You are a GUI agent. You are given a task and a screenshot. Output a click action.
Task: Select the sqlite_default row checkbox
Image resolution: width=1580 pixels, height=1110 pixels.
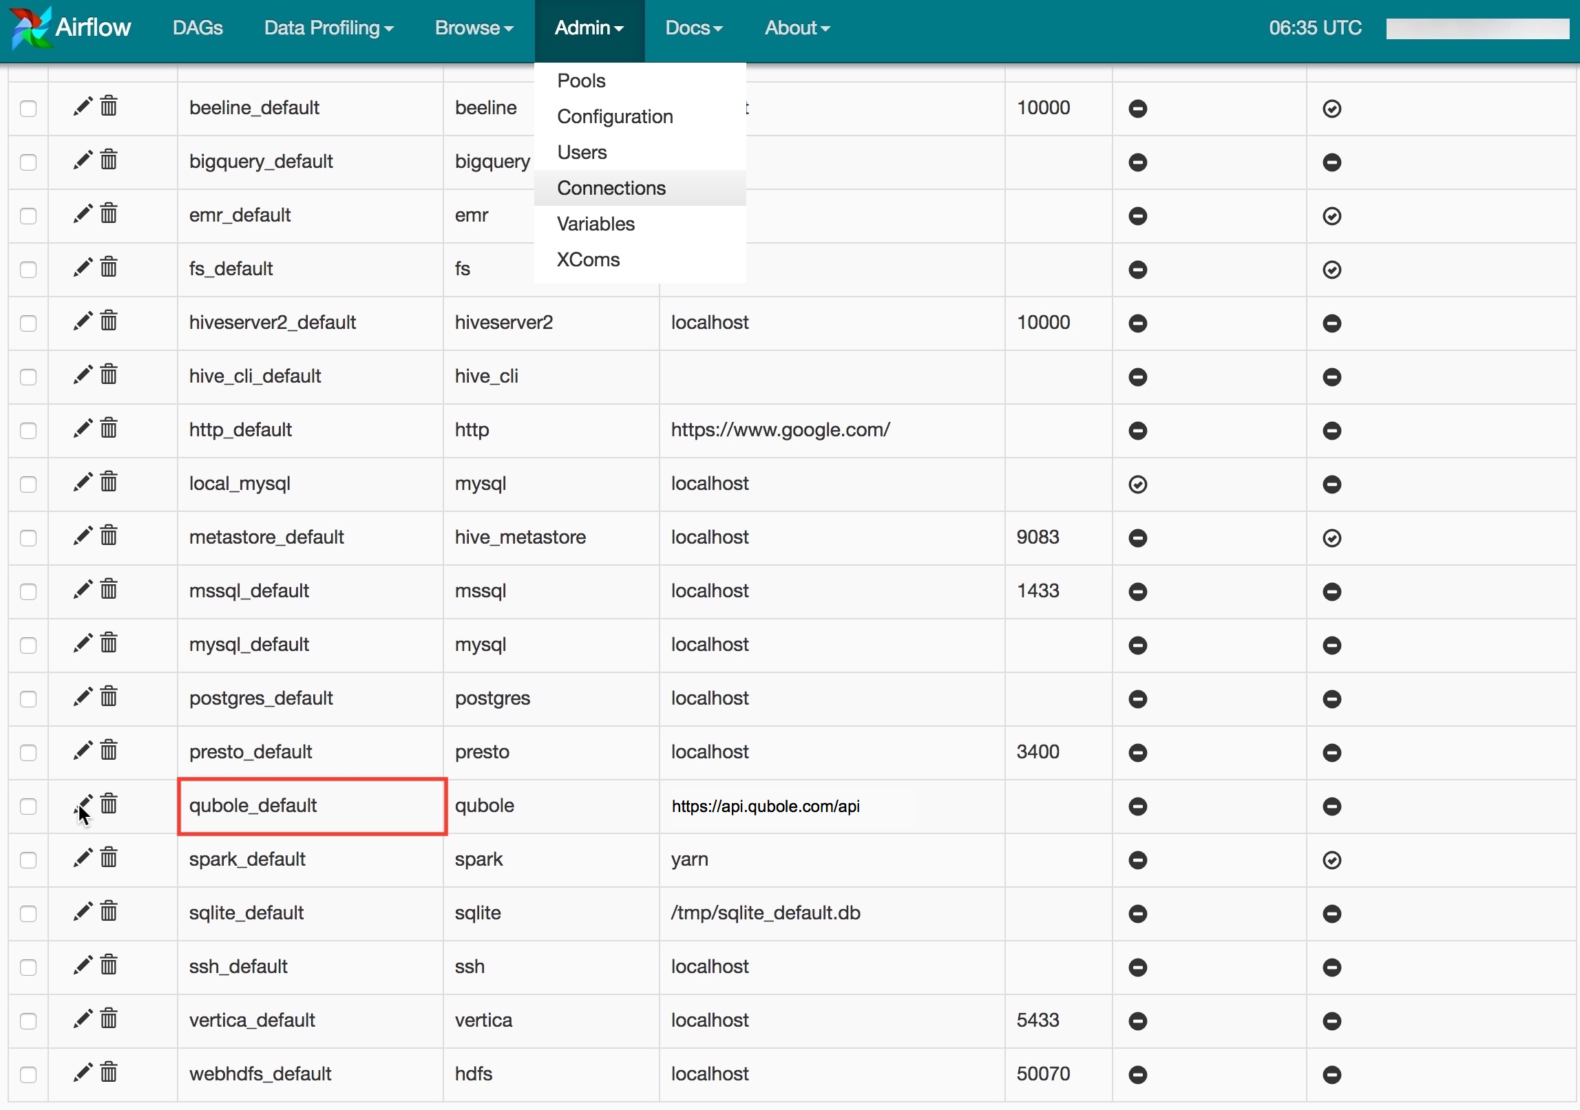tap(28, 914)
